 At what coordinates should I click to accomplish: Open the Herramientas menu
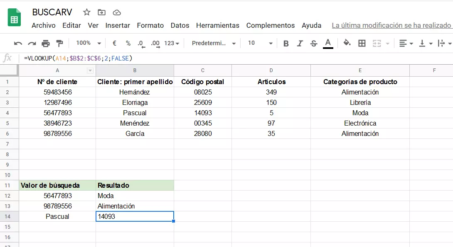[x=218, y=25]
